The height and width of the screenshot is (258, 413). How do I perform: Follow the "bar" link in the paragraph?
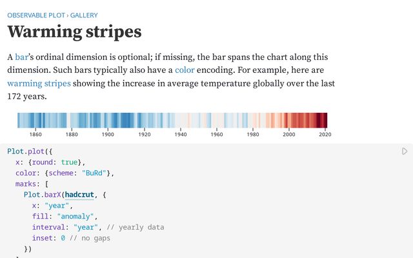23,57
